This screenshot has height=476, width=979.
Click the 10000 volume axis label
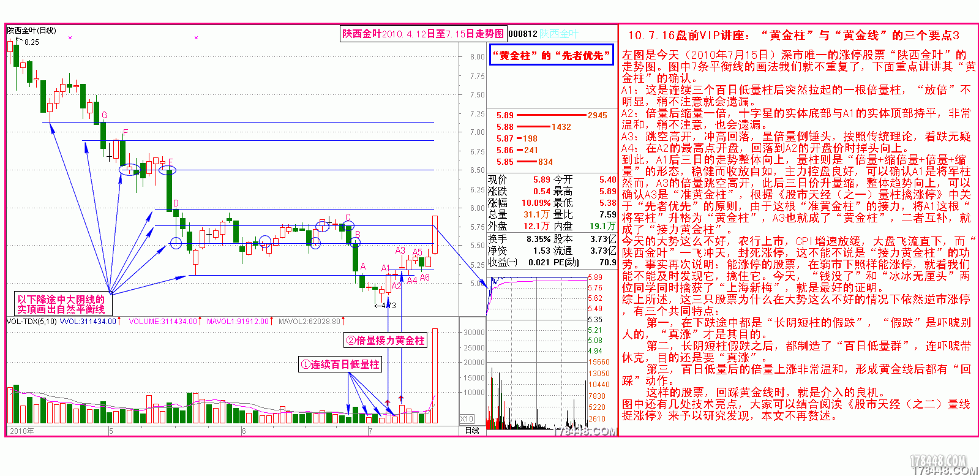coord(474,393)
